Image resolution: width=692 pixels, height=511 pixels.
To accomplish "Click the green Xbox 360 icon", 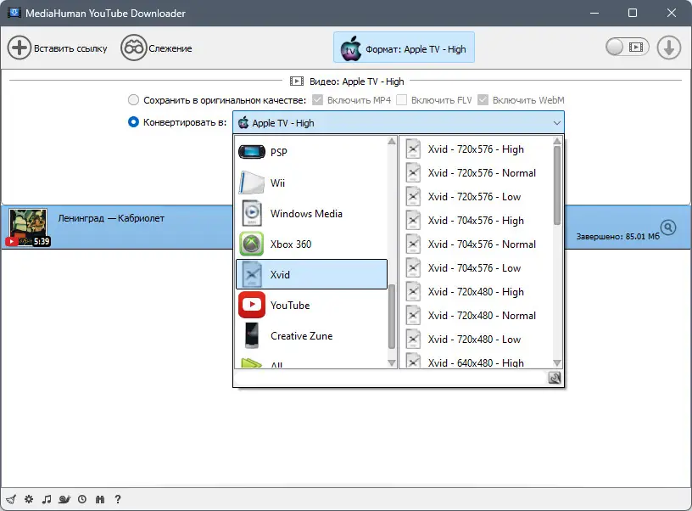I will coord(252,244).
